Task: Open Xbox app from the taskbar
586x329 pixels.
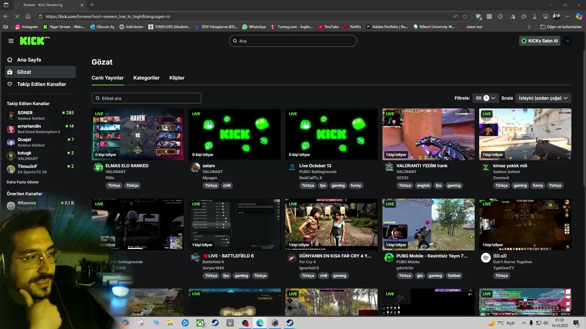Action: [x=200, y=323]
